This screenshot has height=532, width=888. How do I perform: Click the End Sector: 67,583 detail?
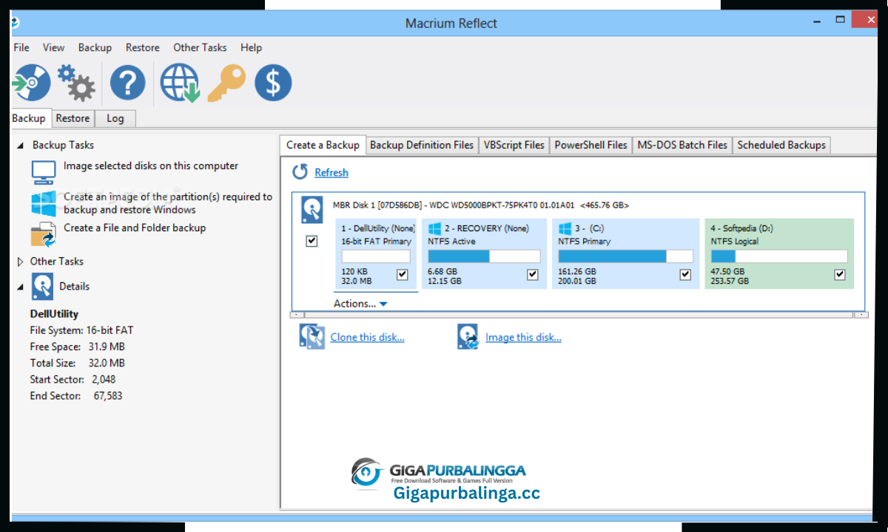[76, 395]
